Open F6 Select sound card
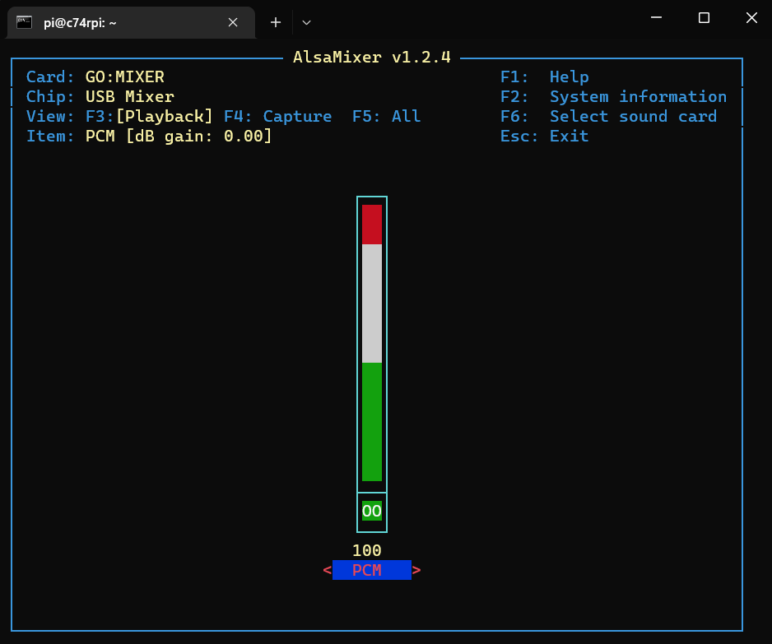 pos(608,116)
